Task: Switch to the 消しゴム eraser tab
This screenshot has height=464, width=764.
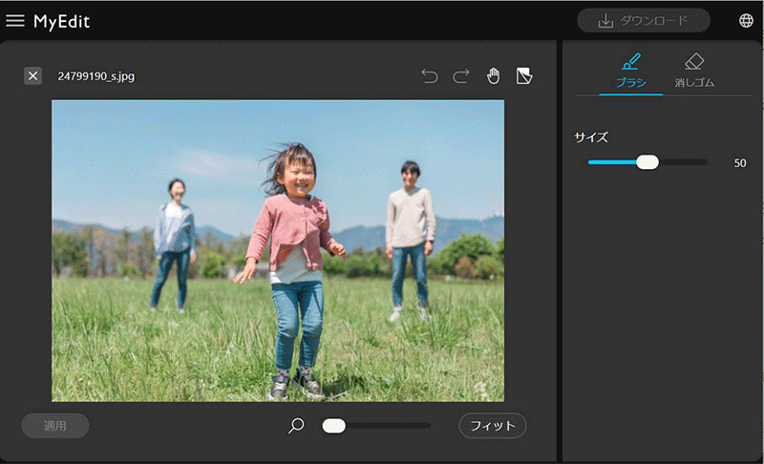Action: [694, 71]
